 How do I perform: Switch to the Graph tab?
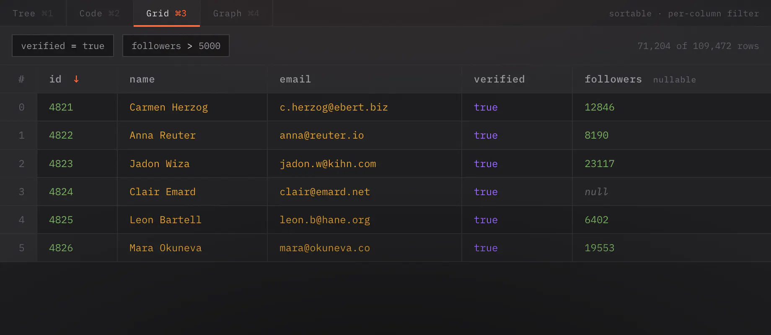coord(236,13)
